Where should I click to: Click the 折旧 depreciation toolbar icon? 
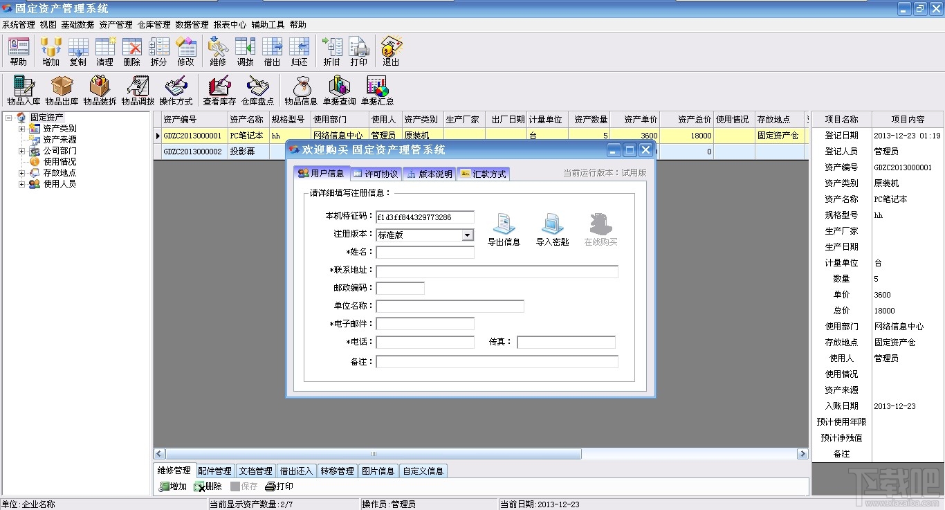pyautogui.click(x=332, y=51)
